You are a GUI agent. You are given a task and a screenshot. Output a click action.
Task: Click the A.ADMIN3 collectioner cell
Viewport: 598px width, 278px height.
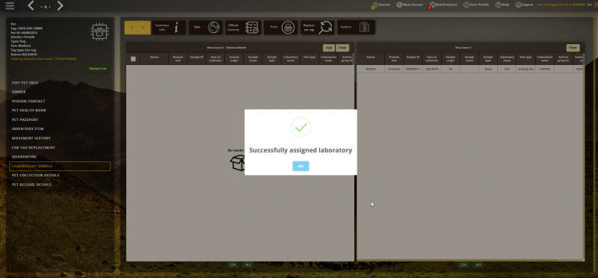[x=545, y=69]
